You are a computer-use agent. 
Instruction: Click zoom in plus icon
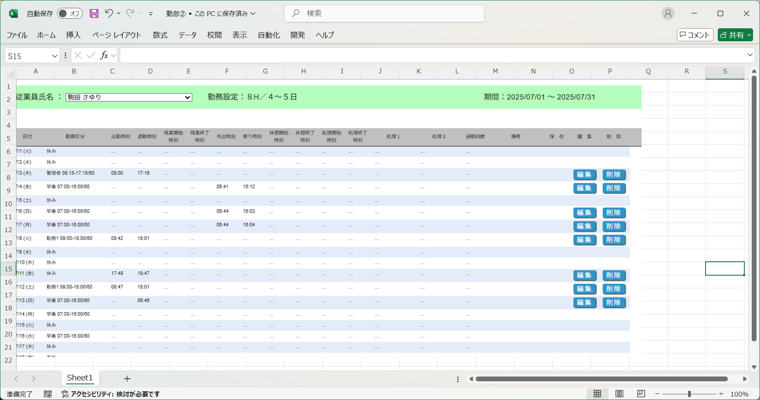(x=721, y=394)
